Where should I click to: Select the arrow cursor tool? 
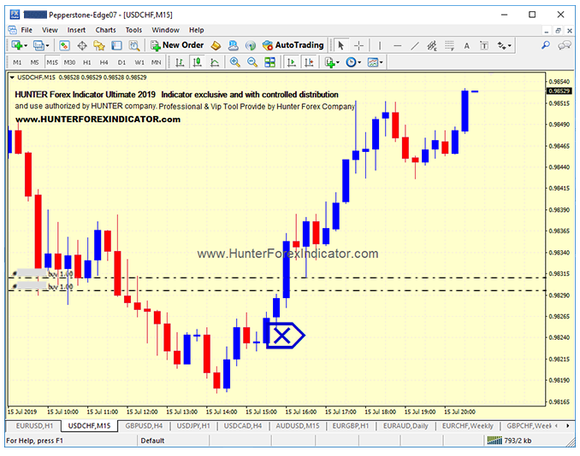340,45
